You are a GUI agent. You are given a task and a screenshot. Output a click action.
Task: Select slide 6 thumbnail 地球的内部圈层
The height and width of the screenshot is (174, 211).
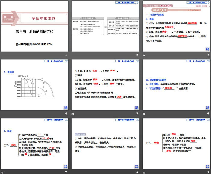coord(177,85)
